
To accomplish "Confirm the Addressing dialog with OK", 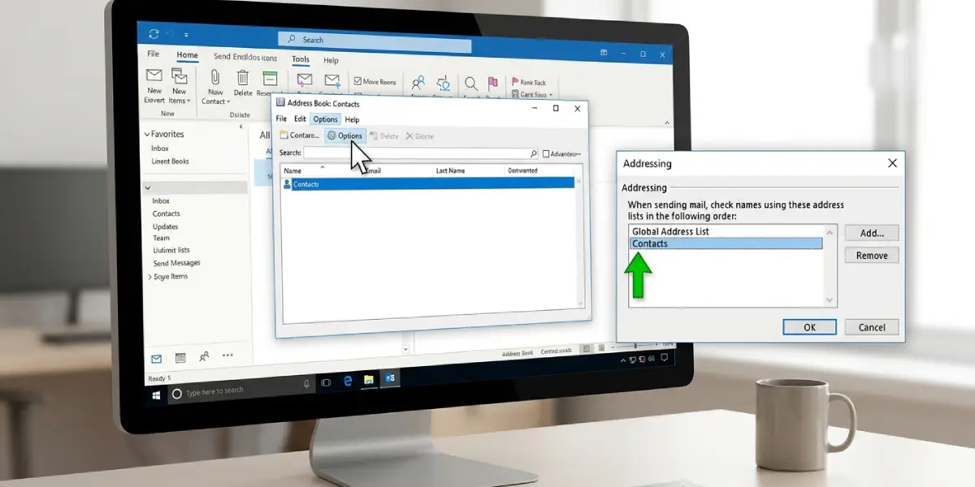I will (809, 327).
